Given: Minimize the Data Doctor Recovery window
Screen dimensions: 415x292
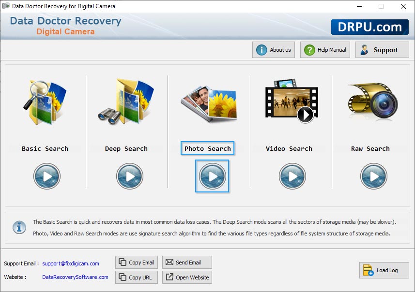Looking at the screenshot, I should coord(359,6).
